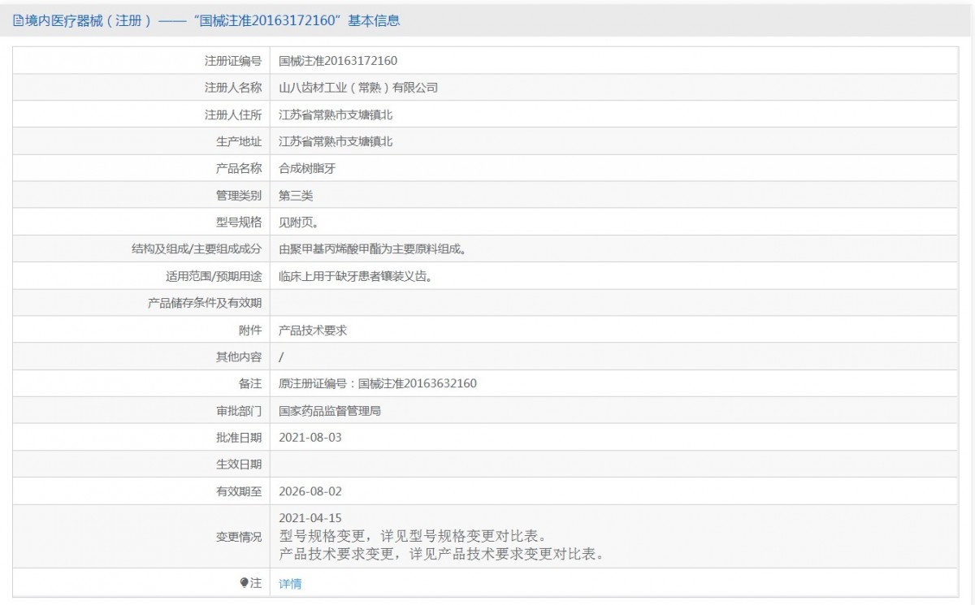Click the 批准日期 row label
Viewport: 975px width, 605px height.
pyautogui.click(x=239, y=437)
